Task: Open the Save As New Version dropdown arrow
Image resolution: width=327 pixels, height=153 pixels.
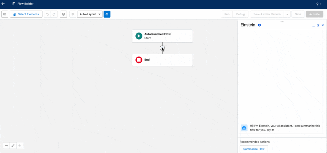Action: pyautogui.click(x=287, y=14)
